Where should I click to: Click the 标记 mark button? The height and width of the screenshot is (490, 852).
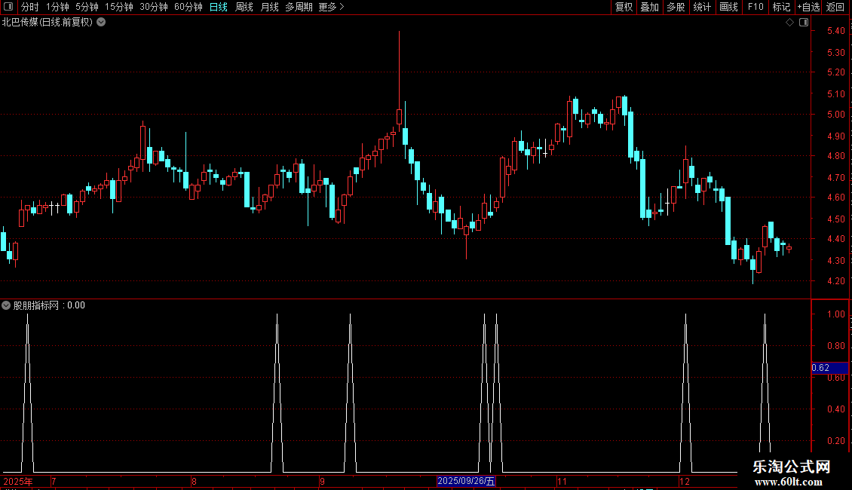781,7
